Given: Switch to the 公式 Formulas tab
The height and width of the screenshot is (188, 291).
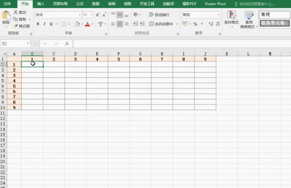Looking at the screenshot, I should point(80,4).
